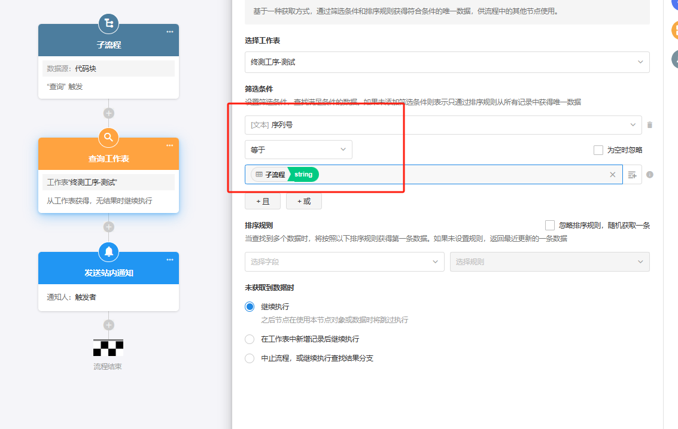Click the +且 condition button

point(263,202)
